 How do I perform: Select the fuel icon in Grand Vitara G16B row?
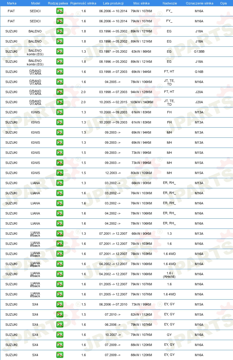tap(60, 72)
